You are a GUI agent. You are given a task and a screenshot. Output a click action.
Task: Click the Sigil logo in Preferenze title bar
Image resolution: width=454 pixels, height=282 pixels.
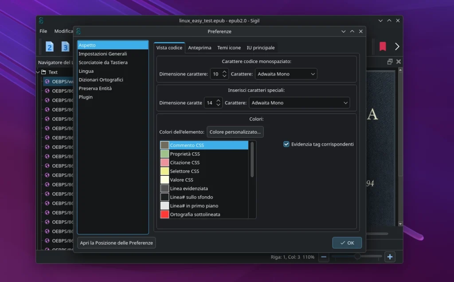tap(78, 32)
